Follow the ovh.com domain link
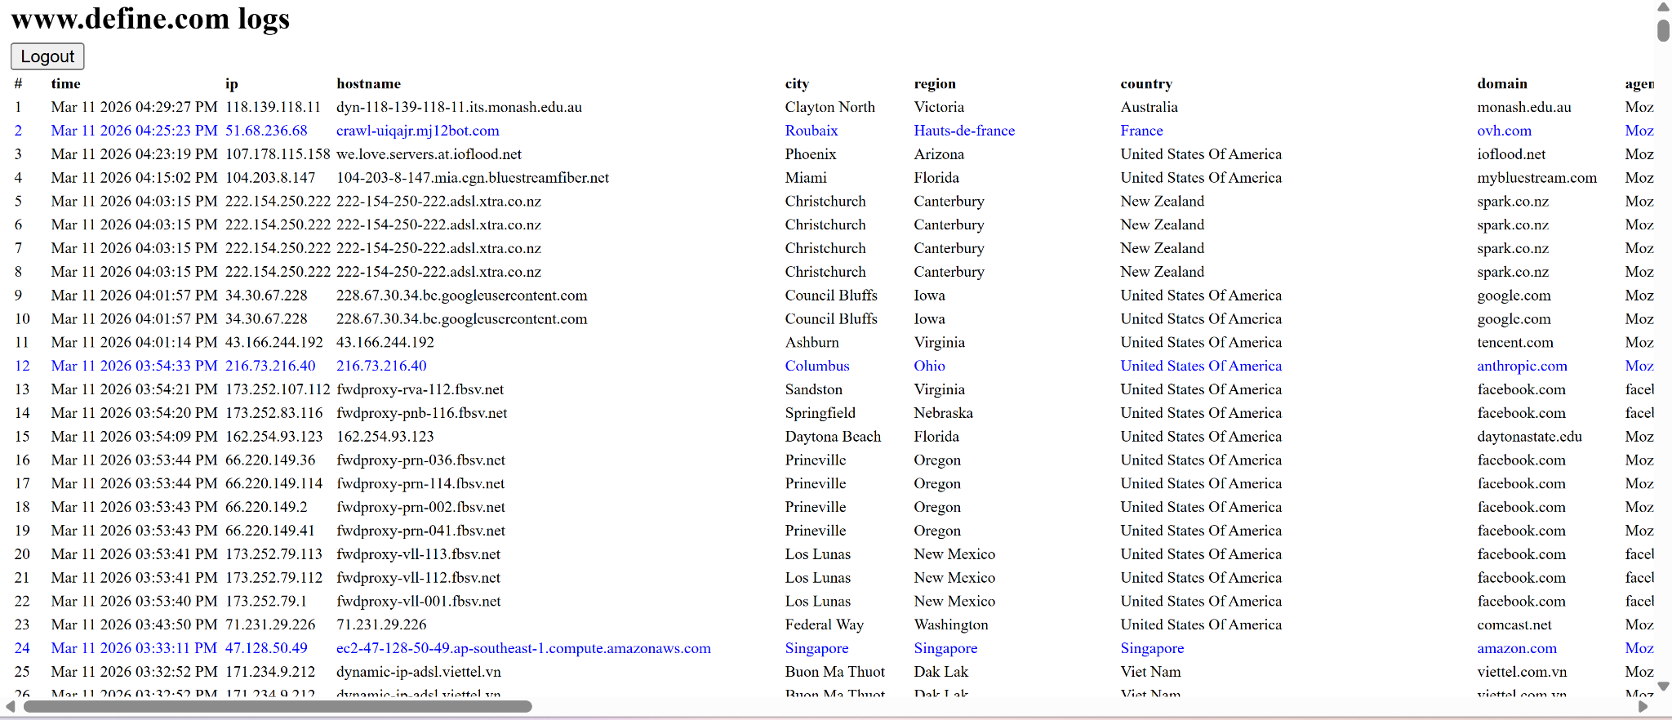Screen dimensions: 1672x720 point(1505,131)
